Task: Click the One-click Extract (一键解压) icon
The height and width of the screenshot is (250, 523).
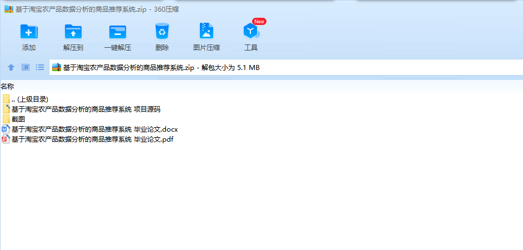Action: pos(118,32)
